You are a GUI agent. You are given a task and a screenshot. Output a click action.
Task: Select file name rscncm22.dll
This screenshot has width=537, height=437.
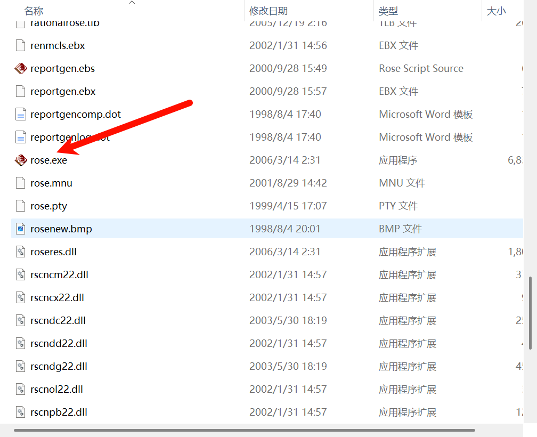(x=60, y=274)
